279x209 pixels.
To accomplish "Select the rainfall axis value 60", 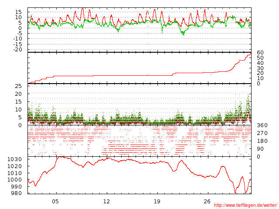I will pyautogui.click(x=260, y=52).
